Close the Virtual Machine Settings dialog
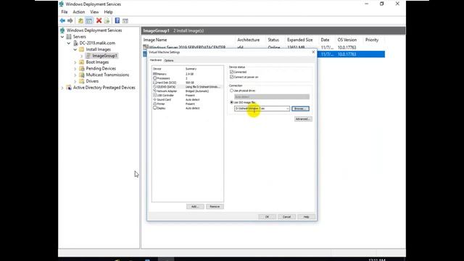464x261 pixels. click(313, 52)
